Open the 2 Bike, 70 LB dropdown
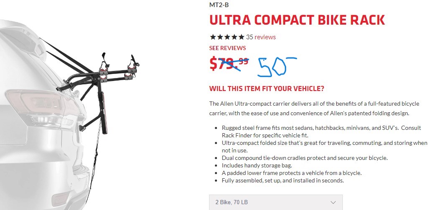Viewport: 439px width, 210px height. tap(276, 202)
